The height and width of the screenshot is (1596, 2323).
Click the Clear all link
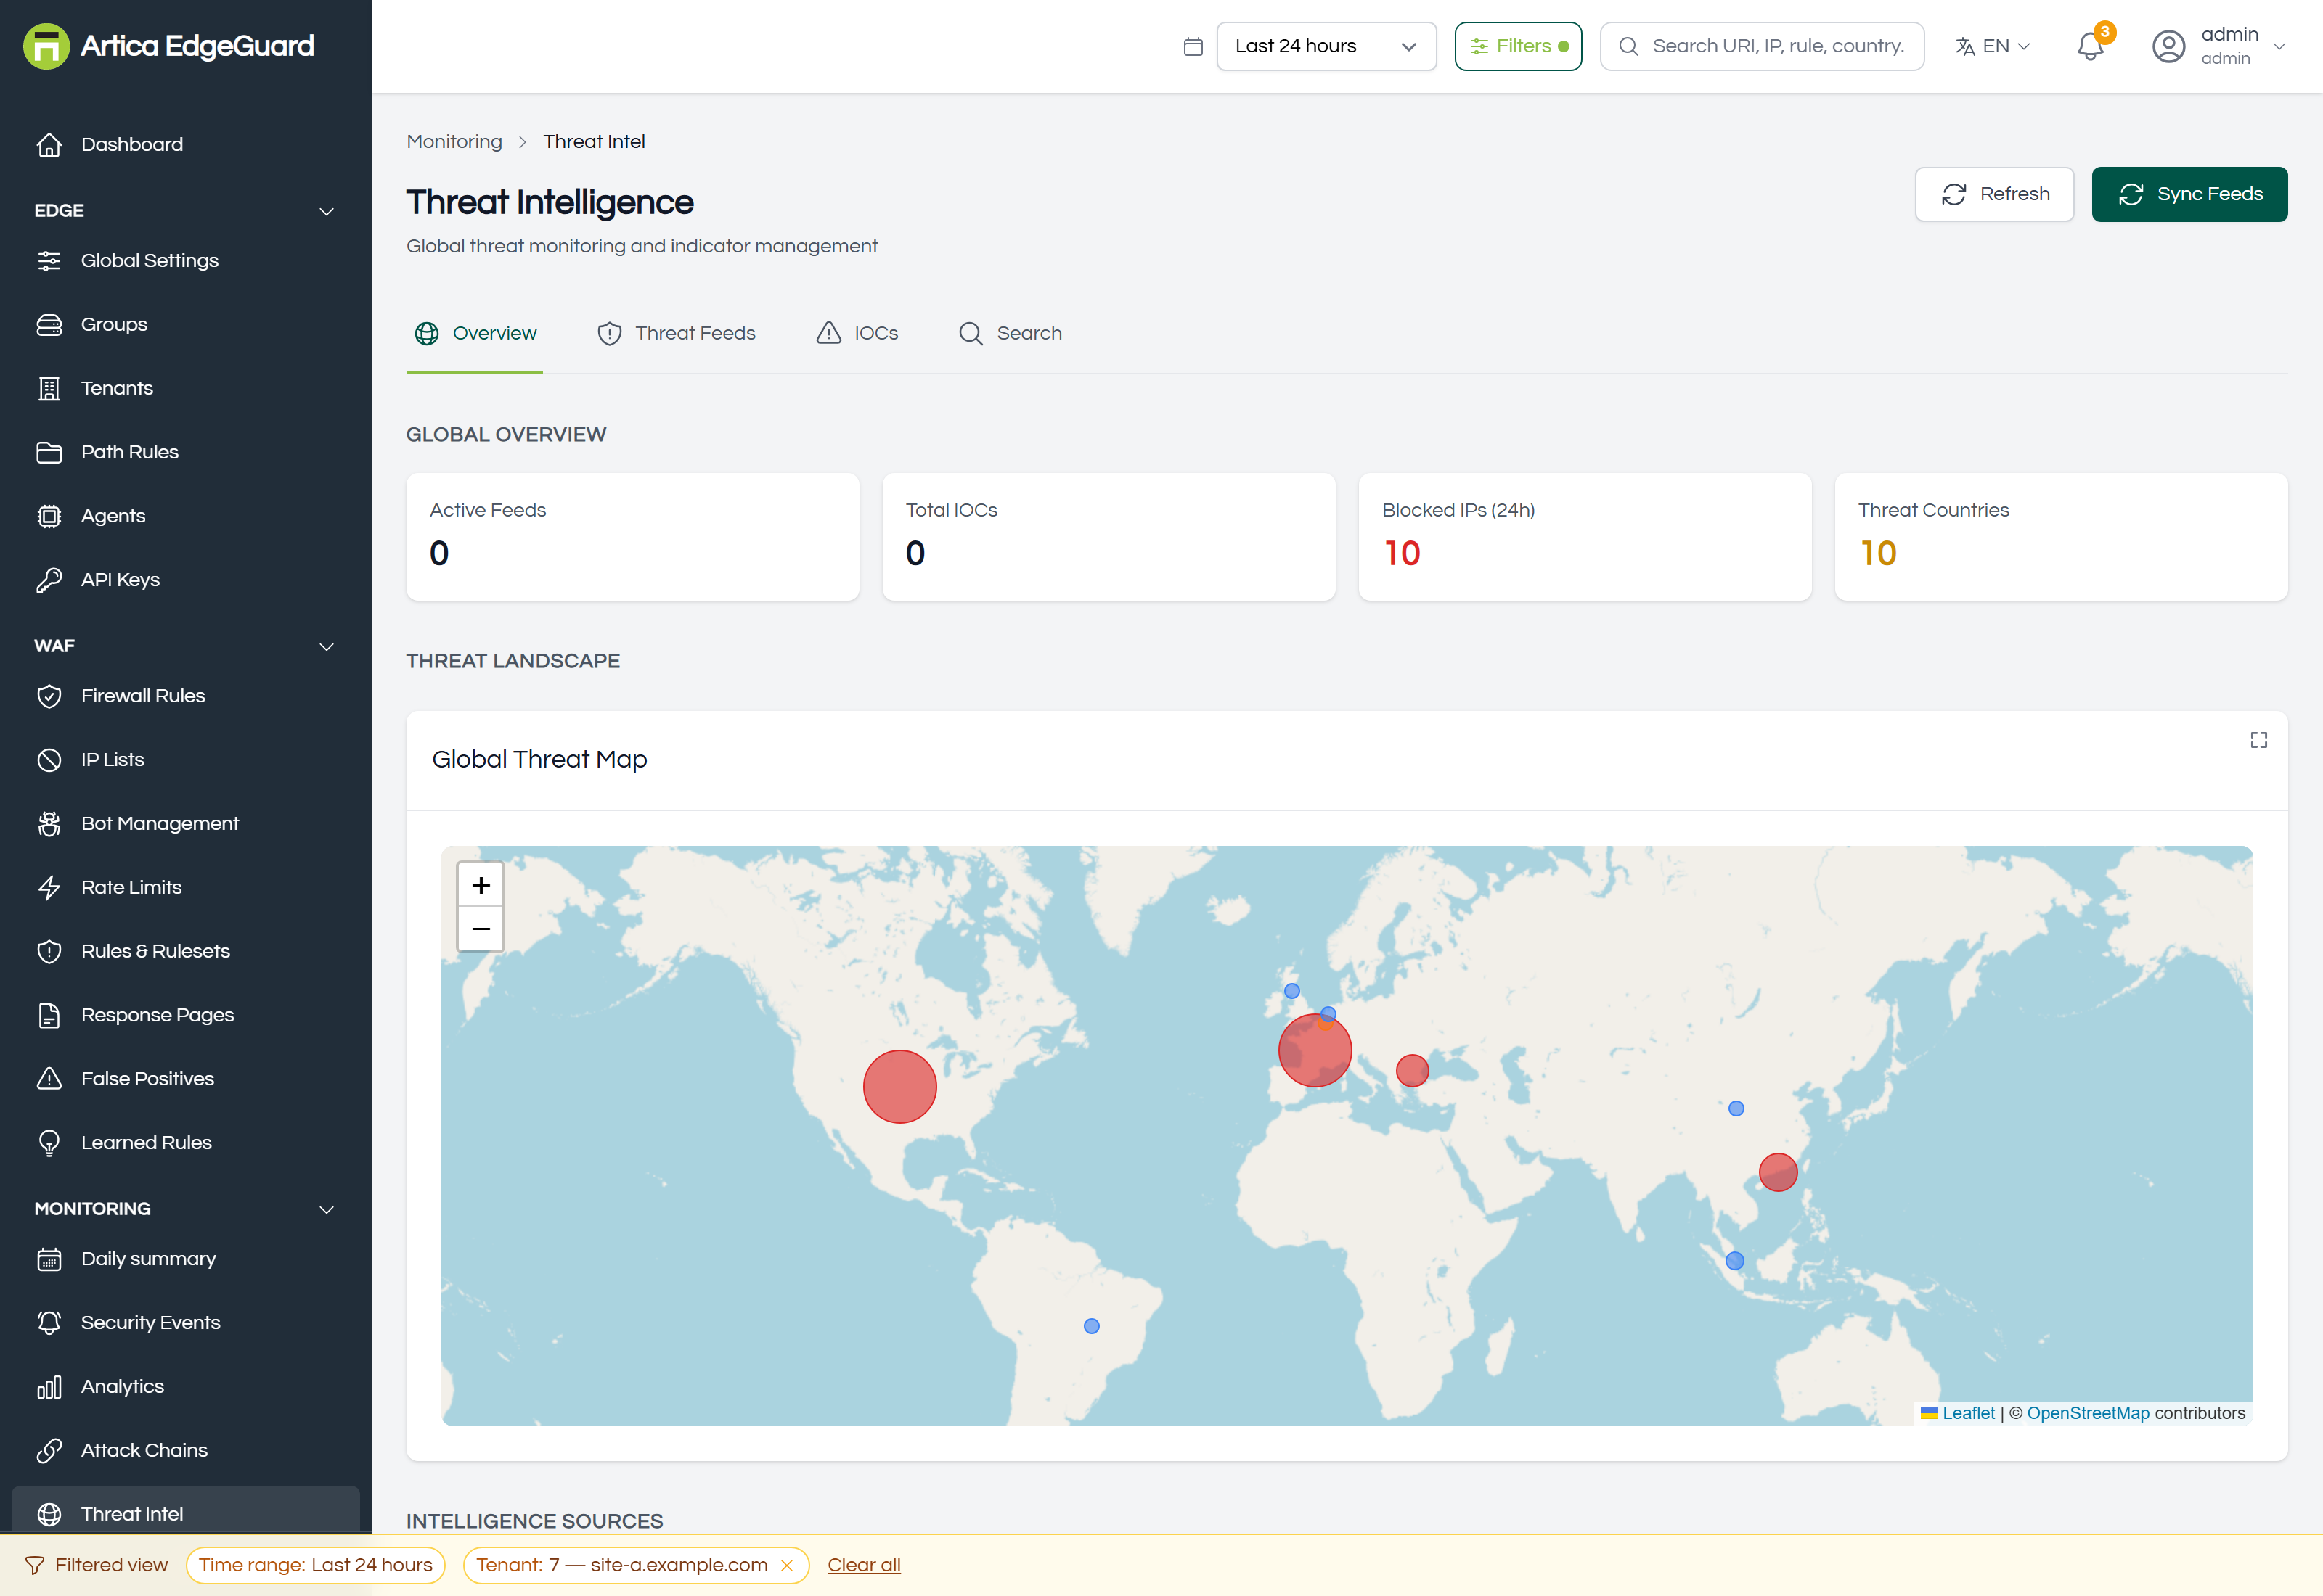click(x=863, y=1565)
